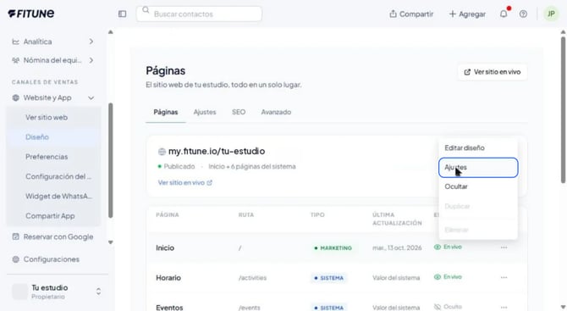Click the sidebar scroll down arrow
567x311 pixels.
[111, 242]
